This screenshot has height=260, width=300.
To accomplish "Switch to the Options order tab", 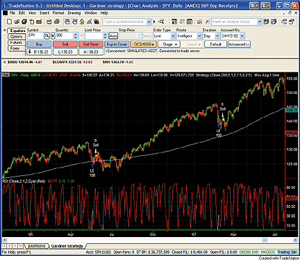I will coord(16,37).
